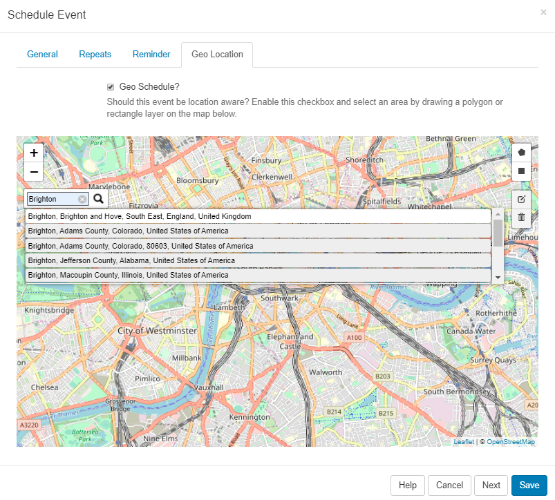
Task: Select the polygon drawing tool
Action: [521, 152]
